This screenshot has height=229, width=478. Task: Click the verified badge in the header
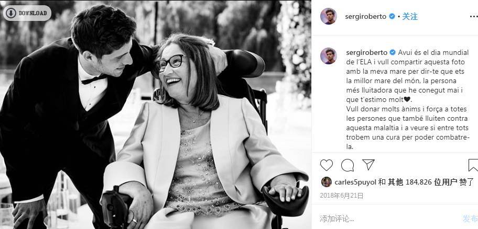point(391,17)
